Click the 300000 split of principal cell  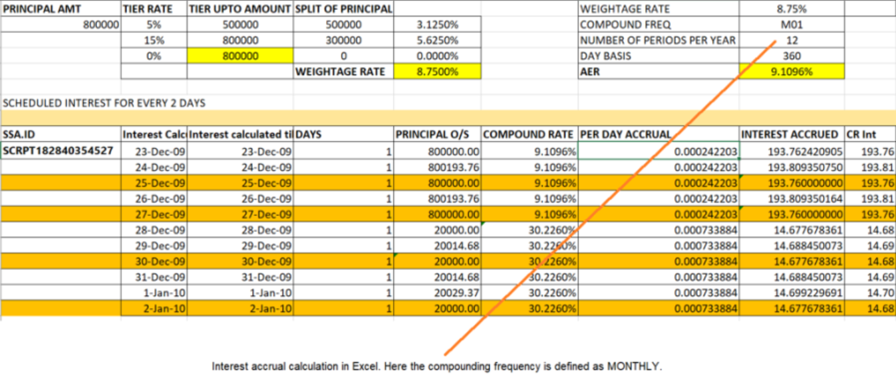point(343,40)
